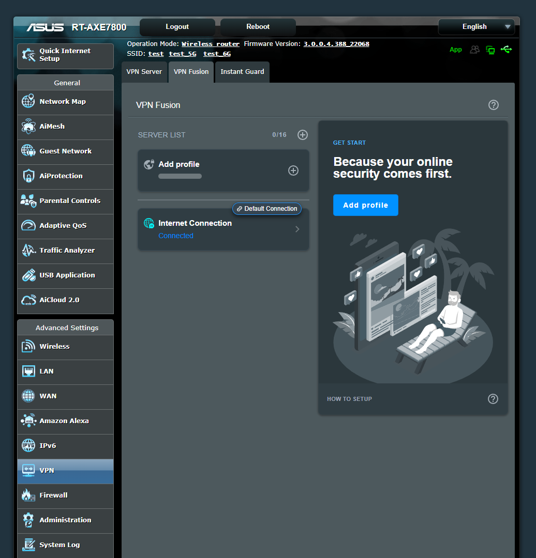Open WAN globe icon

click(28, 396)
